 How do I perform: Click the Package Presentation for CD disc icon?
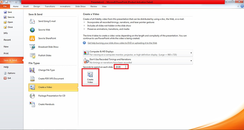[x=32, y=96]
